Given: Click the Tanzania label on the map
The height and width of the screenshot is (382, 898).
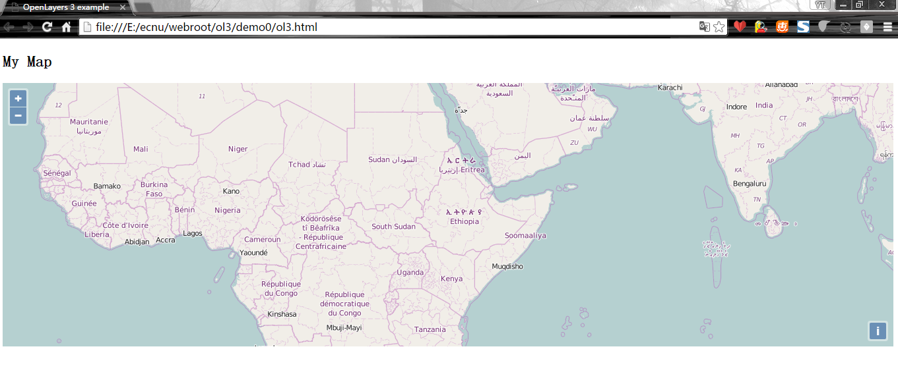Looking at the screenshot, I should (x=430, y=329).
